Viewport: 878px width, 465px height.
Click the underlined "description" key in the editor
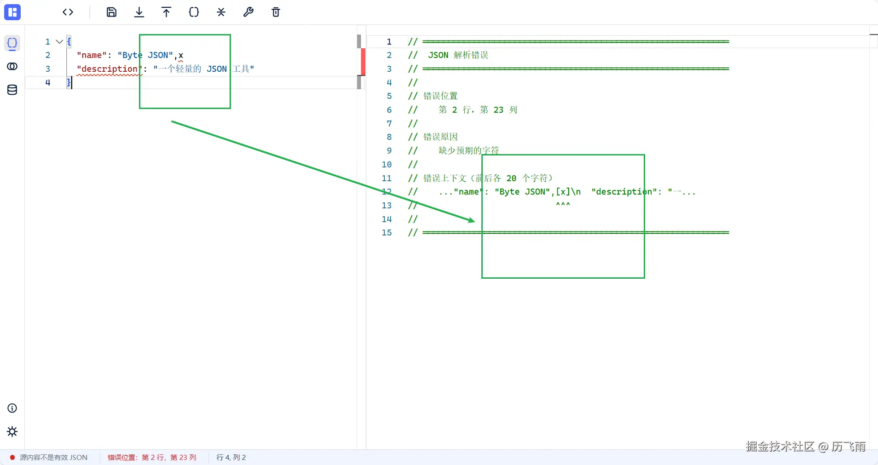point(109,69)
